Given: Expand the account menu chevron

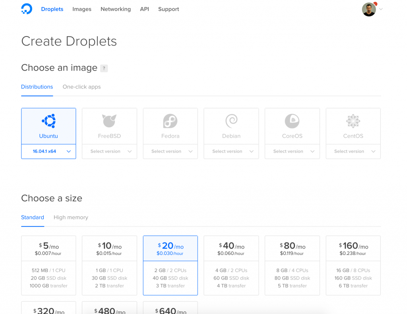Looking at the screenshot, I should (381, 9).
